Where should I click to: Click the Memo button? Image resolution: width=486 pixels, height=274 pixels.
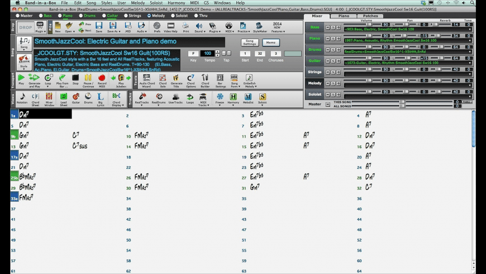pyautogui.click(x=270, y=42)
